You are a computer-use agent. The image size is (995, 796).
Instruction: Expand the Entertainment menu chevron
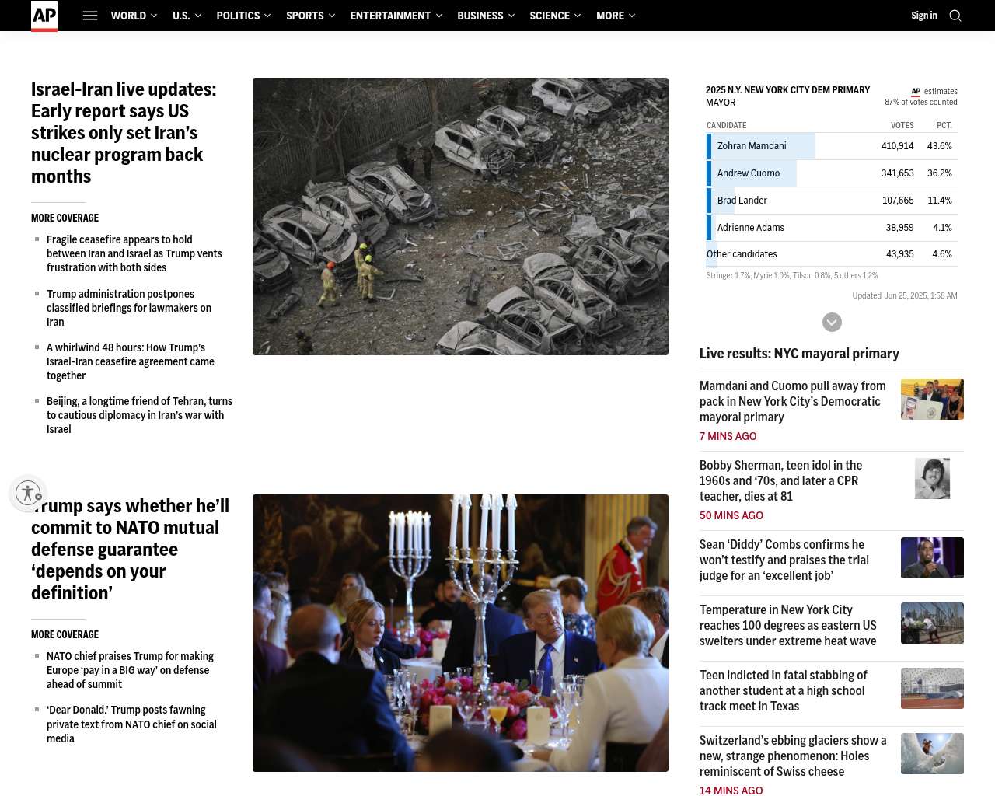[x=438, y=16]
